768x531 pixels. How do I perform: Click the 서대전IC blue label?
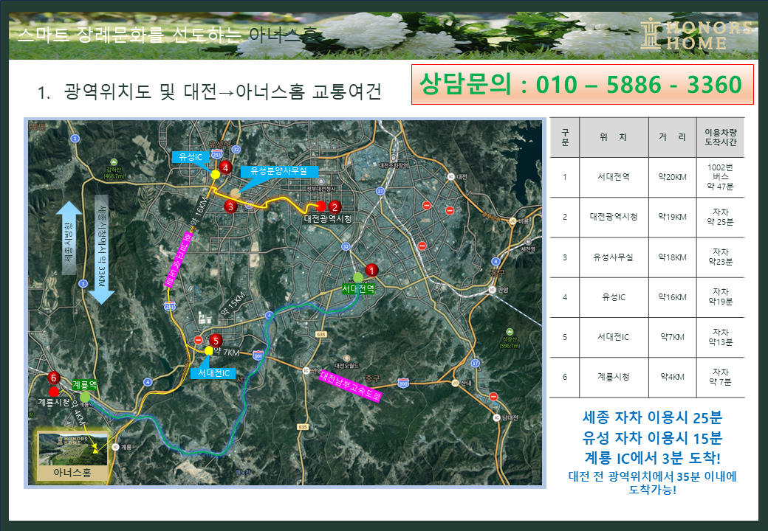click(213, 373)
